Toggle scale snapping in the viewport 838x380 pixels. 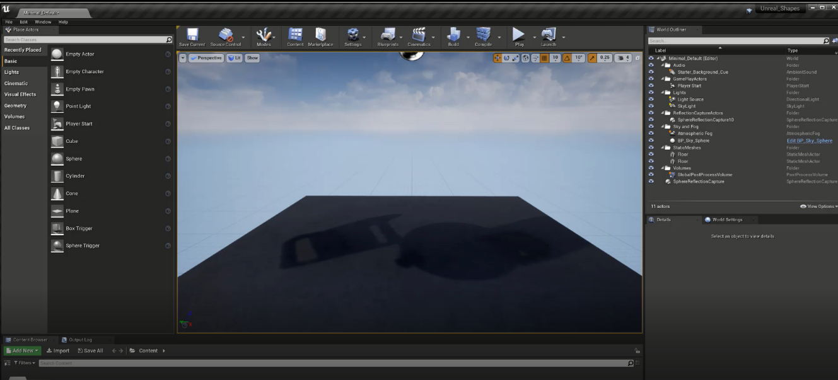point(592,58)
